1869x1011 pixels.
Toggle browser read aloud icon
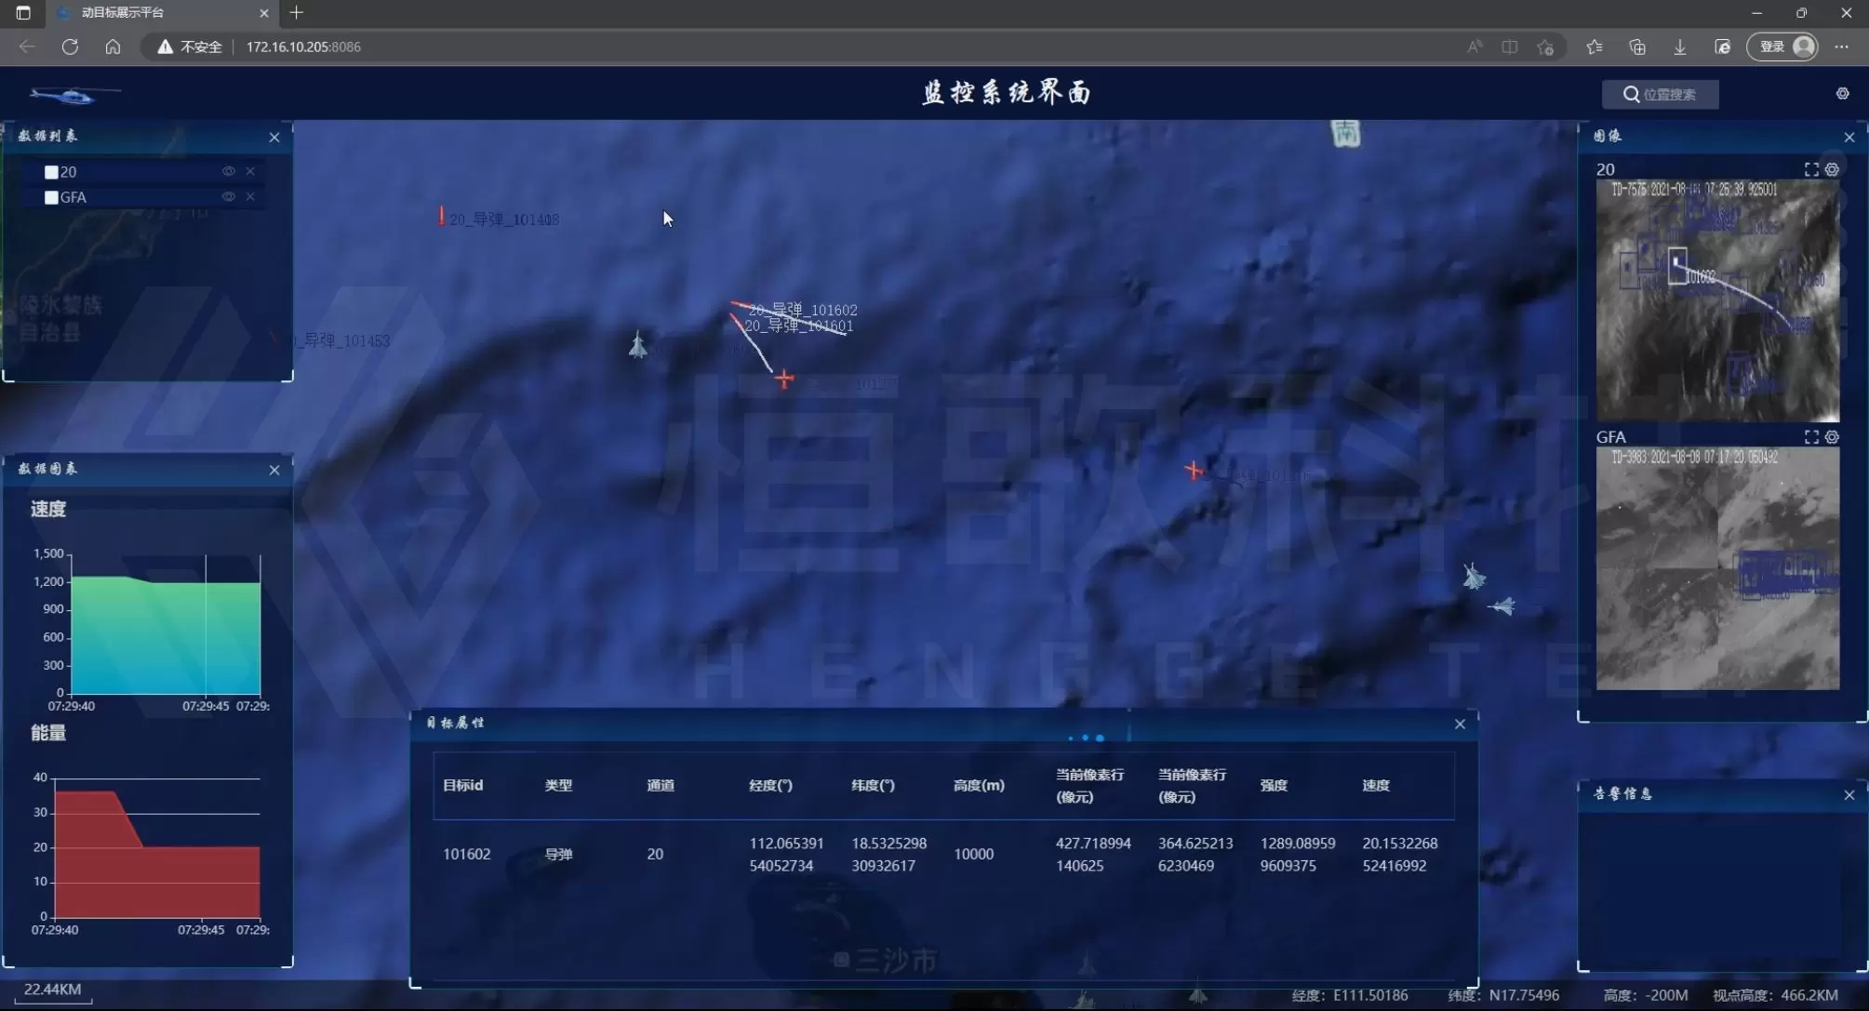point(1475,47)
